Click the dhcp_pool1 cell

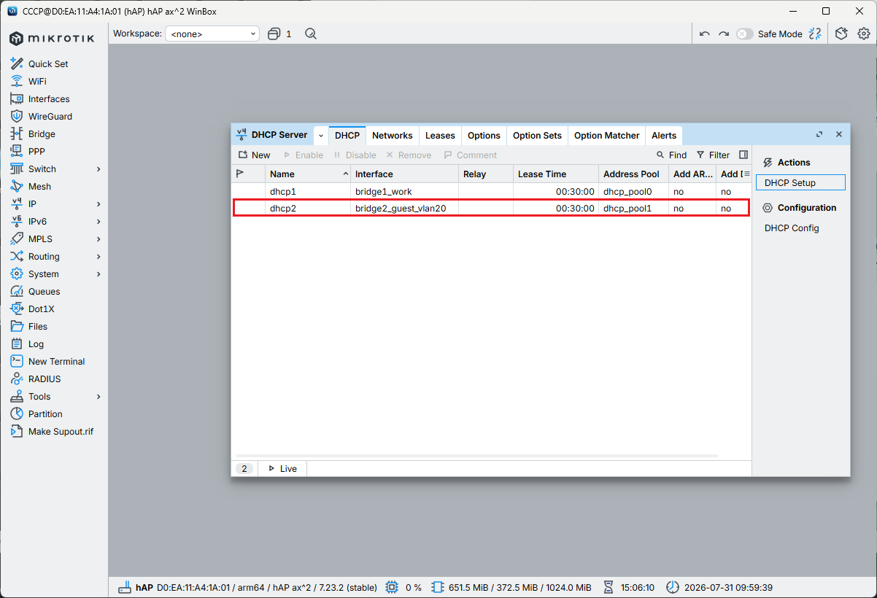pyautogui.click(x=633, y=208)
